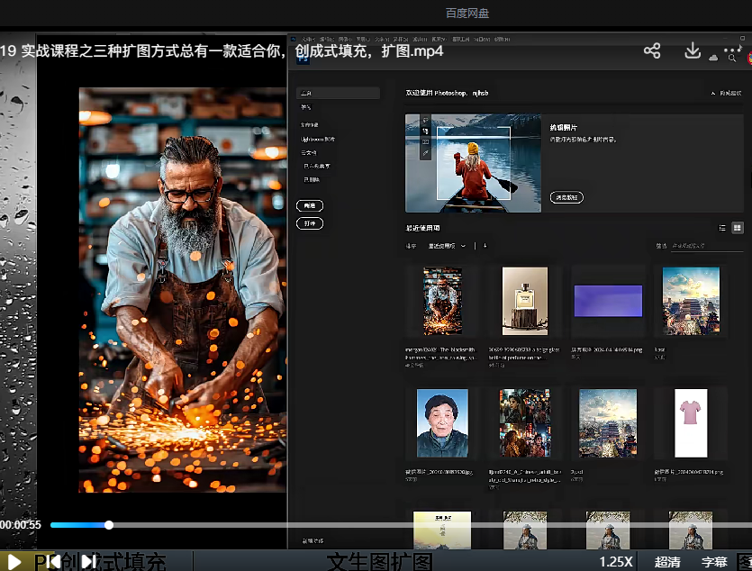This screenshot has width=752, height=571.
Task: Switch recent files to list view
Action: click(x=722, y=228)
